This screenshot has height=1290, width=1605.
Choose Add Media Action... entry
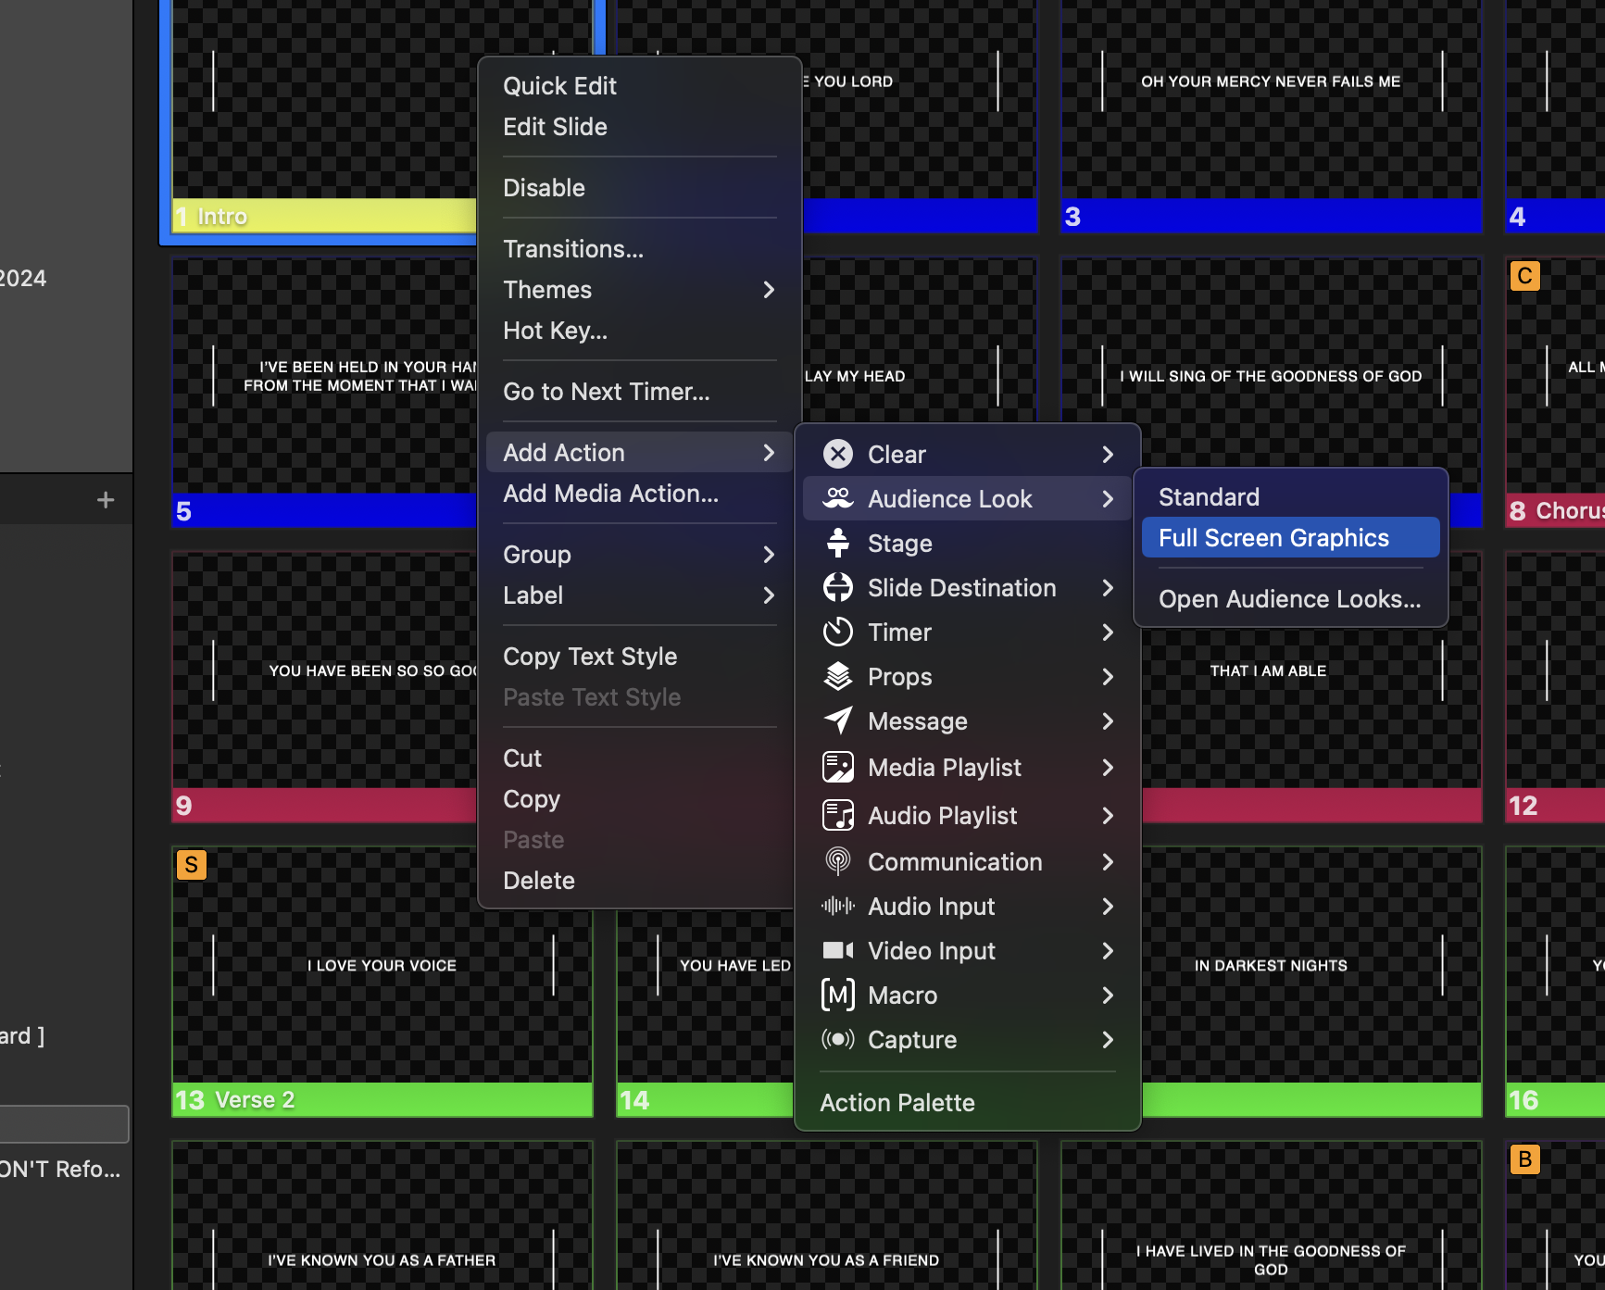639,494
